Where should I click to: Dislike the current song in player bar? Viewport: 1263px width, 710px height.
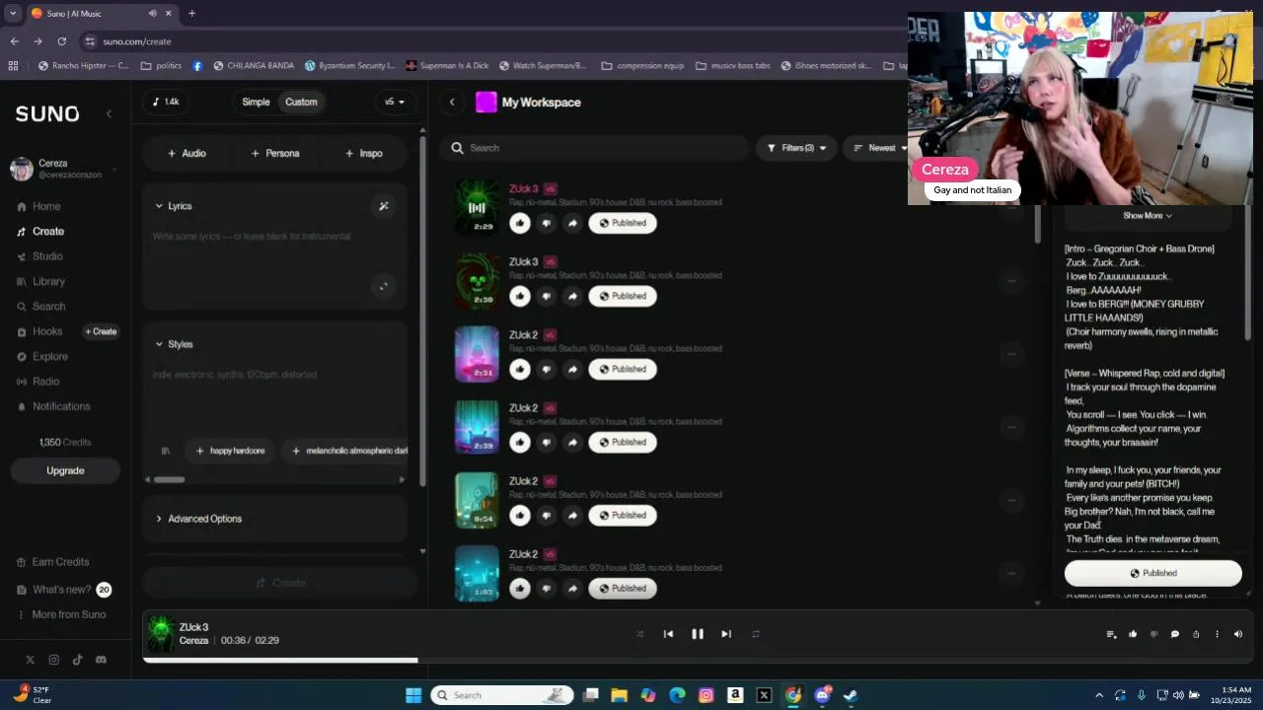click(1153, 634)
